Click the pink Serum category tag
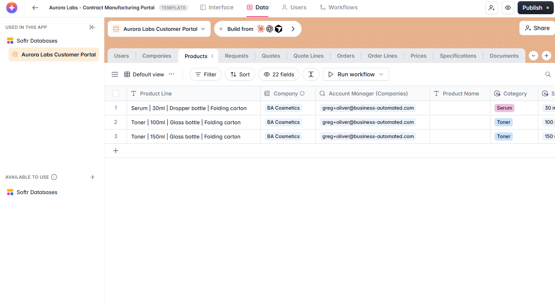The image size is (555, 307). [504, 108]
